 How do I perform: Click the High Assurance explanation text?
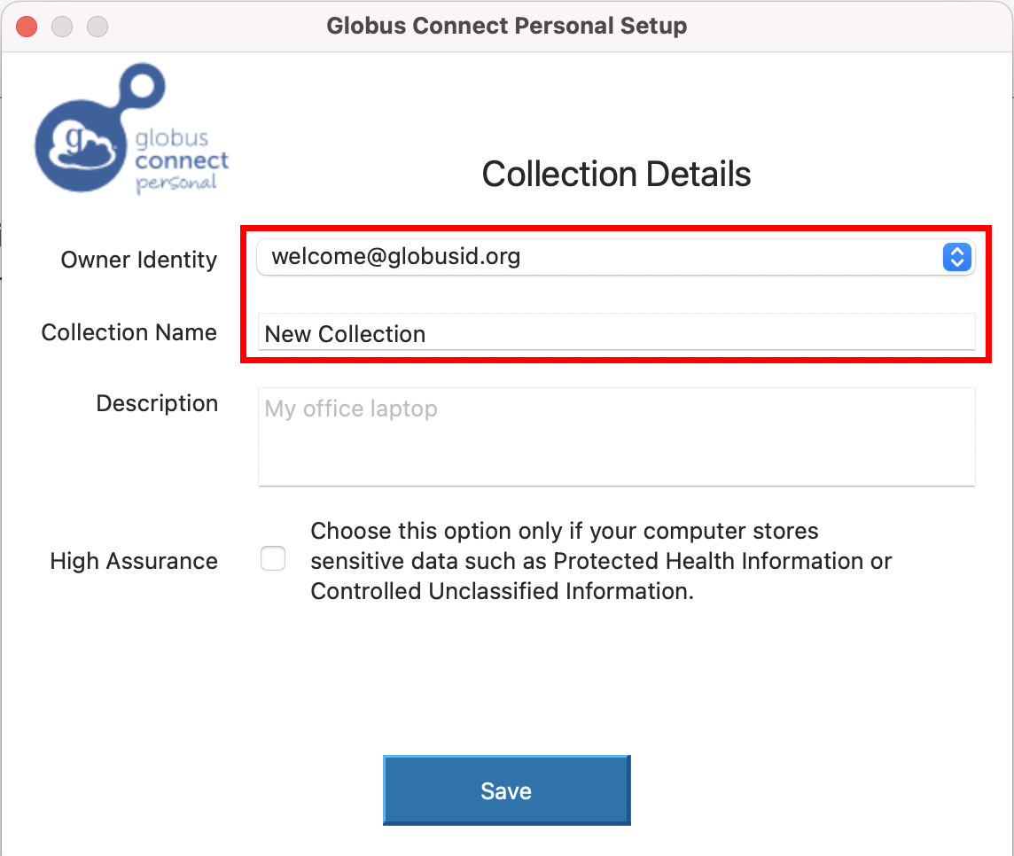click(601, 561)
